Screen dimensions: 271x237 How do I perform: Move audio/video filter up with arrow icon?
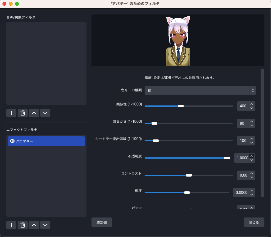click(34, 113)
